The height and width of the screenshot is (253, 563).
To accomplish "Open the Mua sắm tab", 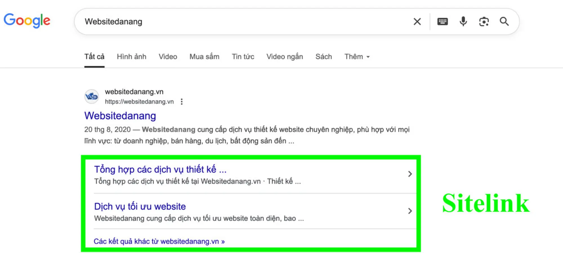I will tap(204, 57).
